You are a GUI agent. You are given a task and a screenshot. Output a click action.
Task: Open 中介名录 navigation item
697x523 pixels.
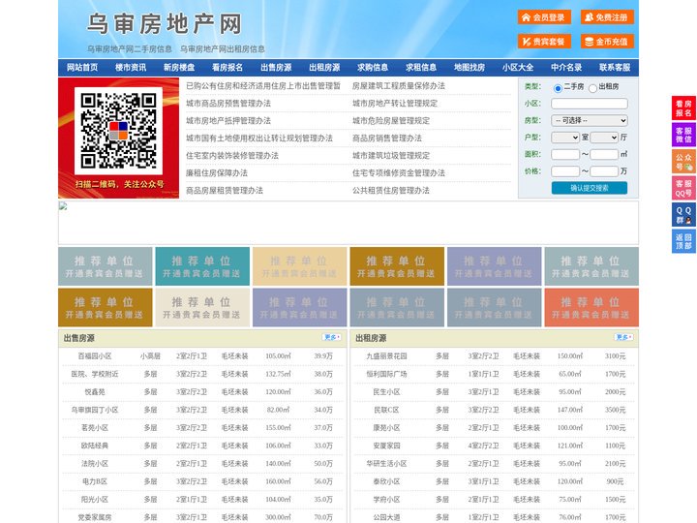click(x=566, y=68)
